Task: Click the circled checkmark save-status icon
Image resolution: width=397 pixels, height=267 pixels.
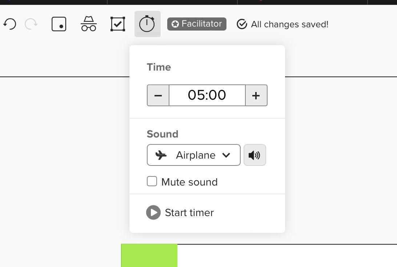Action: click(x=242, y=24)
